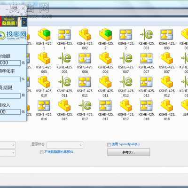The height and width of the screenshot is (188, 188).
Task: Select drawing file KSHE-425.003
Action: (167, 39)
